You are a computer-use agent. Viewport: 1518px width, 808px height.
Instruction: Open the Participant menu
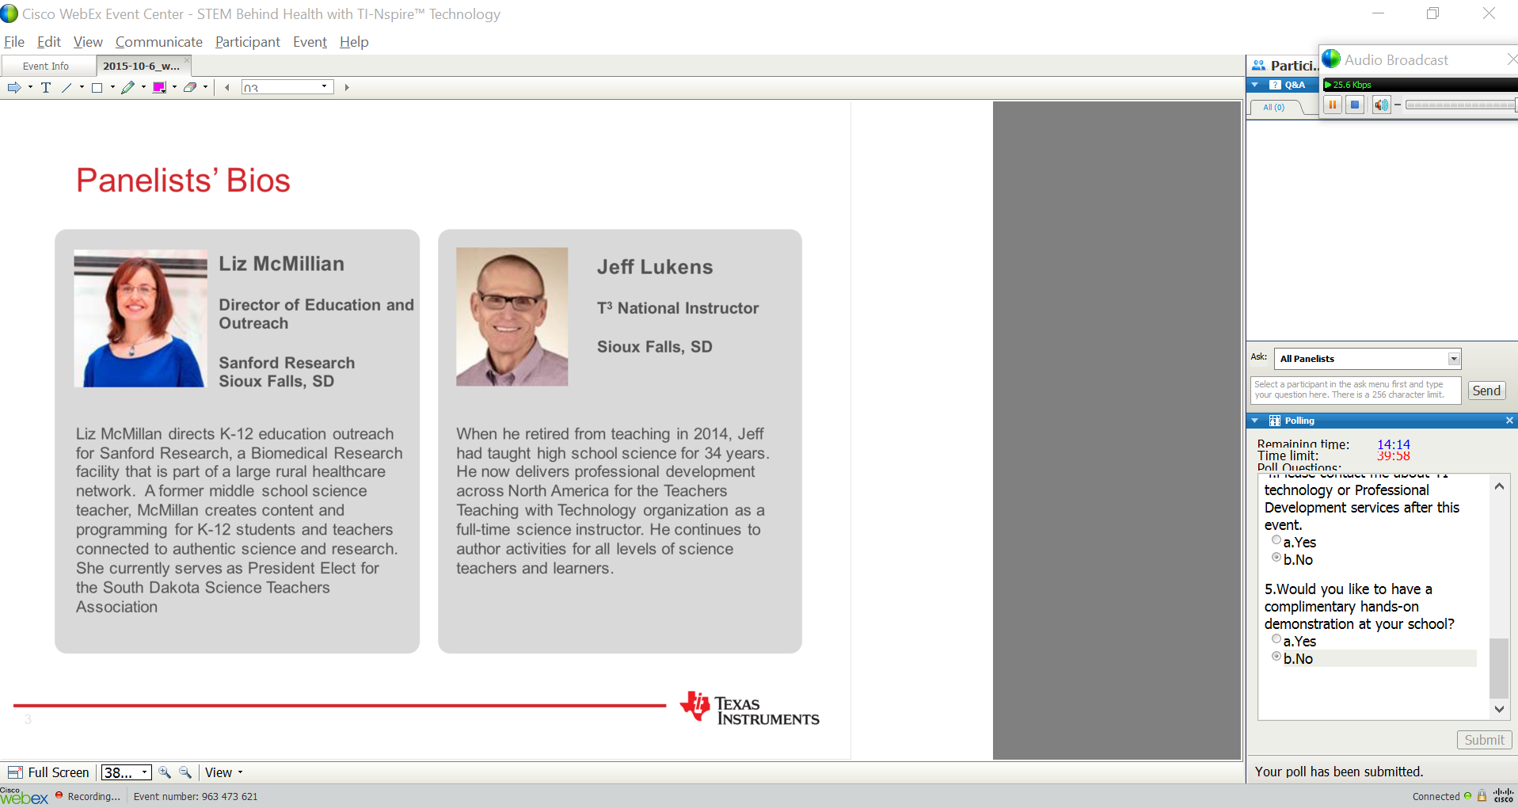[x=248, y=42]
